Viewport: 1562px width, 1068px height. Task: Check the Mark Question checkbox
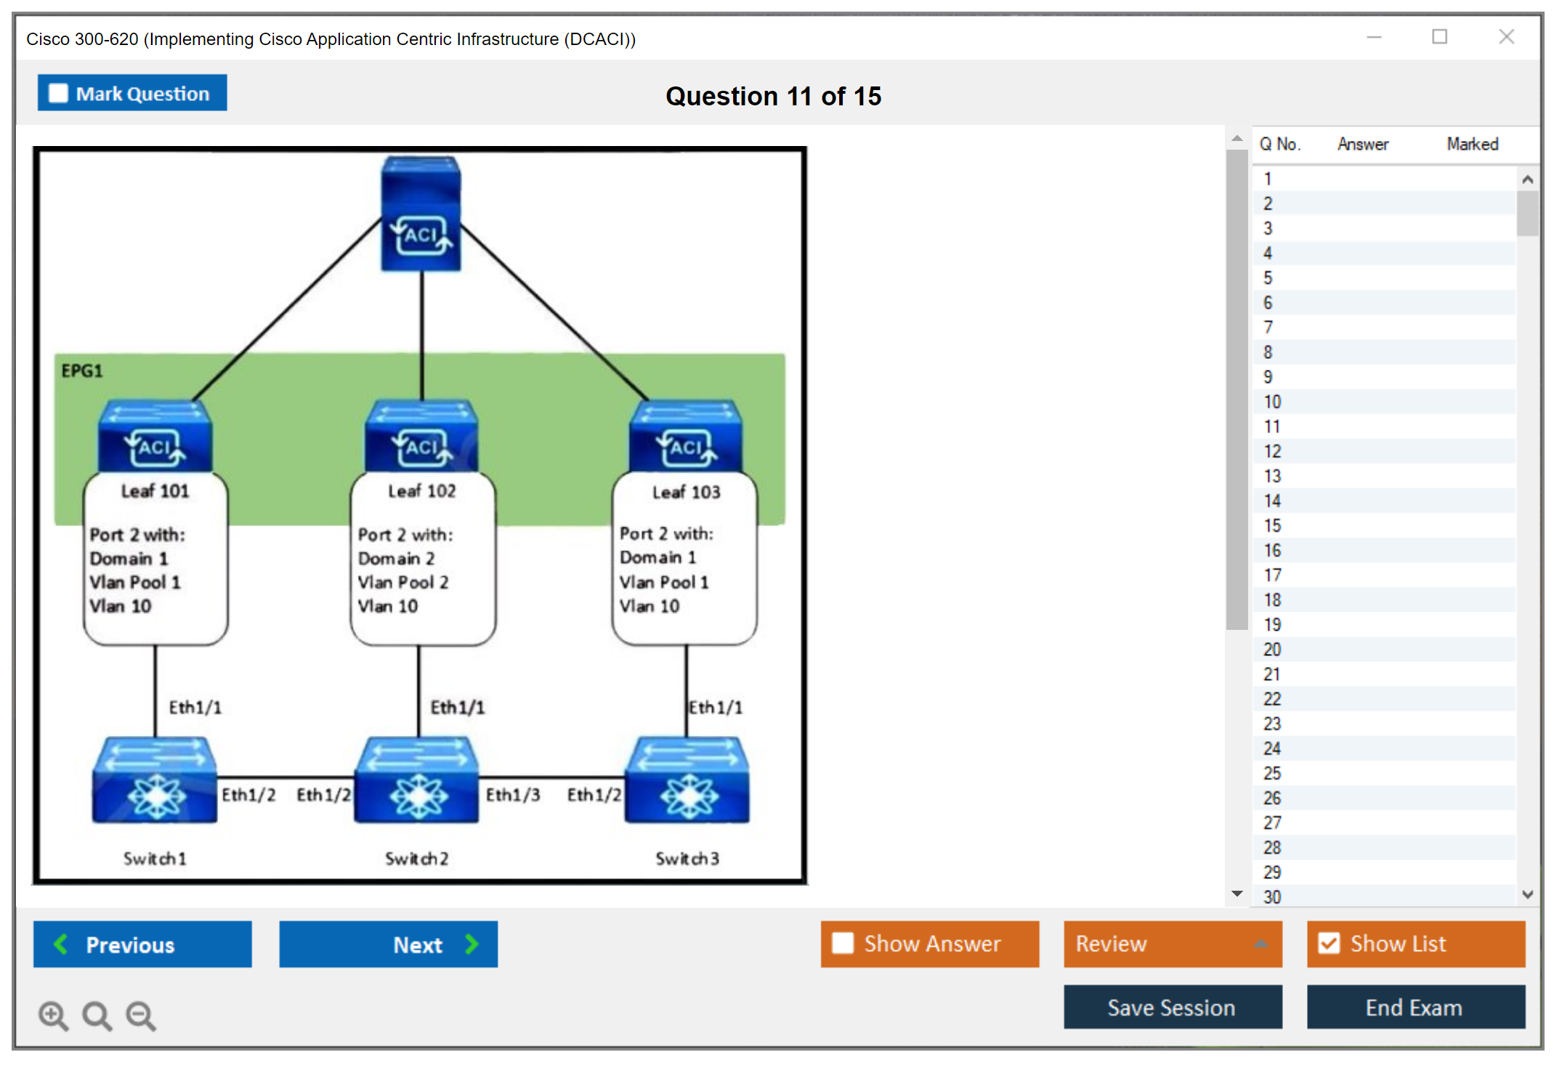[x=58, y=94]
